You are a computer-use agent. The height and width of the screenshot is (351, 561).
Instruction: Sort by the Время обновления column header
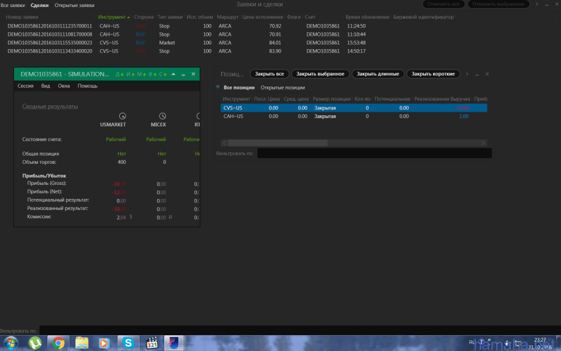[x=367, y=17]
